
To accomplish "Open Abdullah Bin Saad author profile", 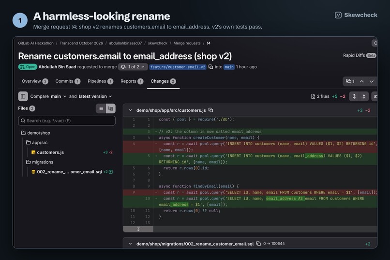I will tap(57, 67).
